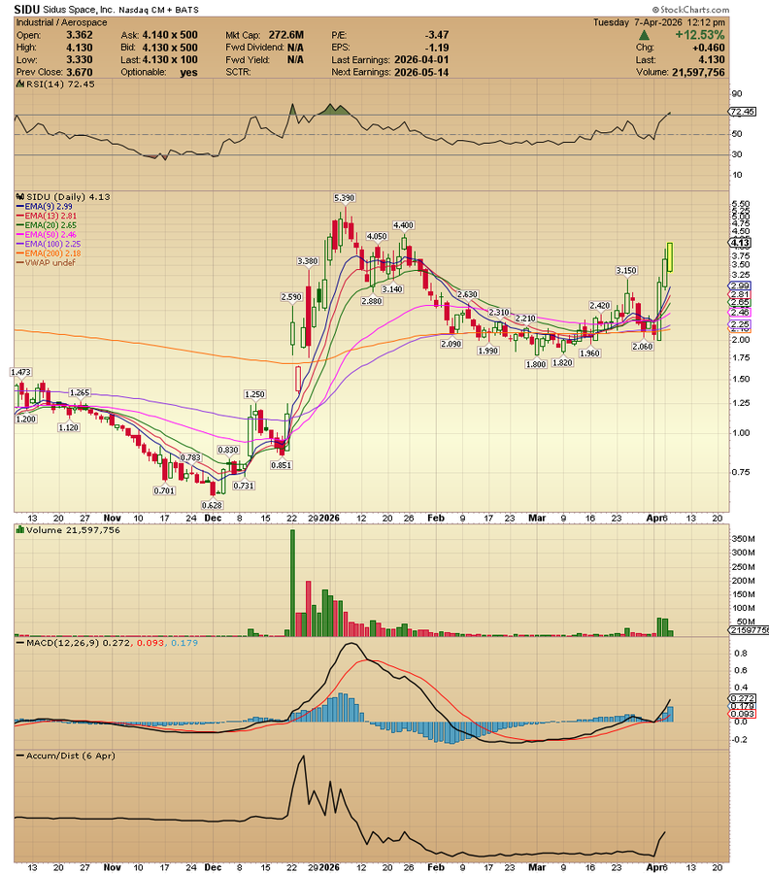Click the 4.13 current price axis tag
This screenshot has width=769, height=874.
click(x=740, y=243)
